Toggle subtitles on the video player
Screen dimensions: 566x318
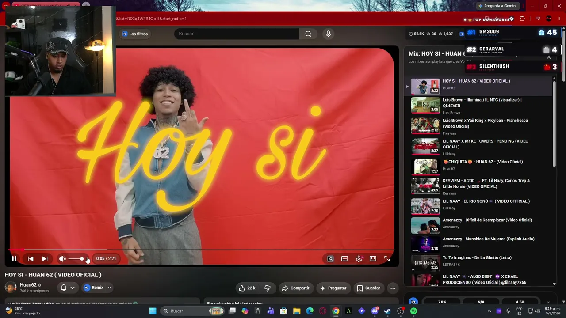coord(344,259)
